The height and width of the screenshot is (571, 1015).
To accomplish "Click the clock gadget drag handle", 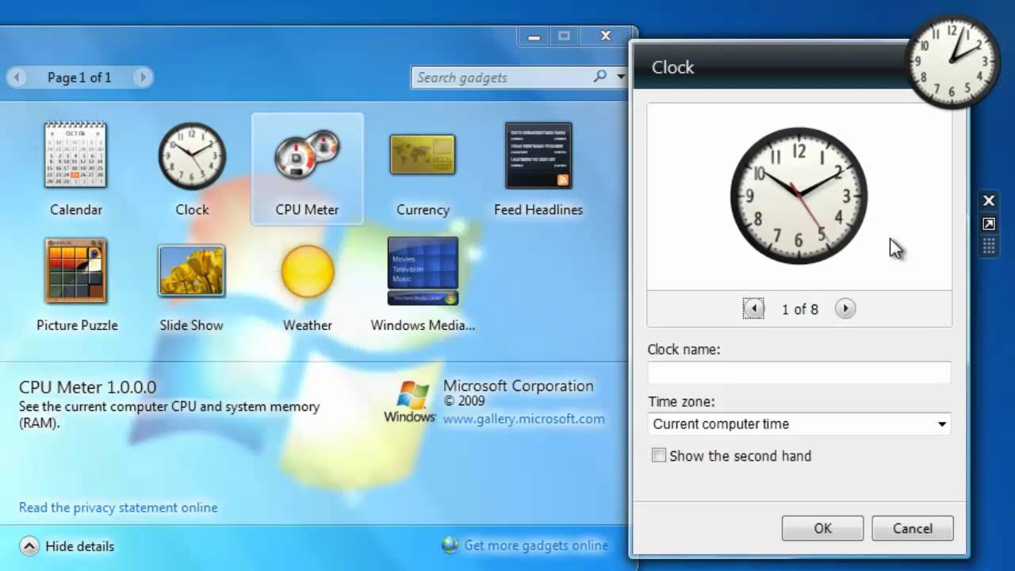I will click(x=989, y=246).
